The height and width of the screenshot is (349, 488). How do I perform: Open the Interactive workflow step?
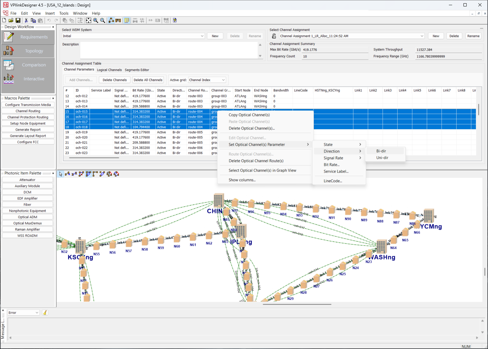click(28, 79)
